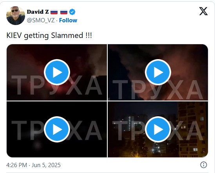215x173 pixels.
Task: Open the David Z display name
Action: coord(38,12)
